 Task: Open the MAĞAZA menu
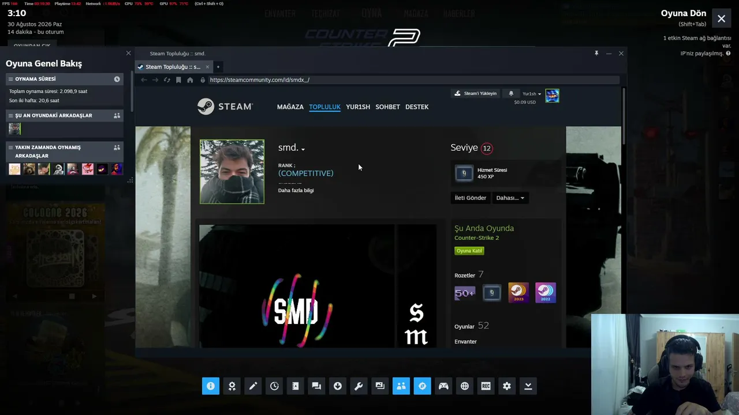point(290,107)
